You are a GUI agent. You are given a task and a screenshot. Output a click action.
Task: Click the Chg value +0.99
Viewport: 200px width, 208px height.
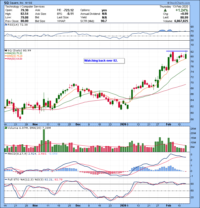(184, 14)
